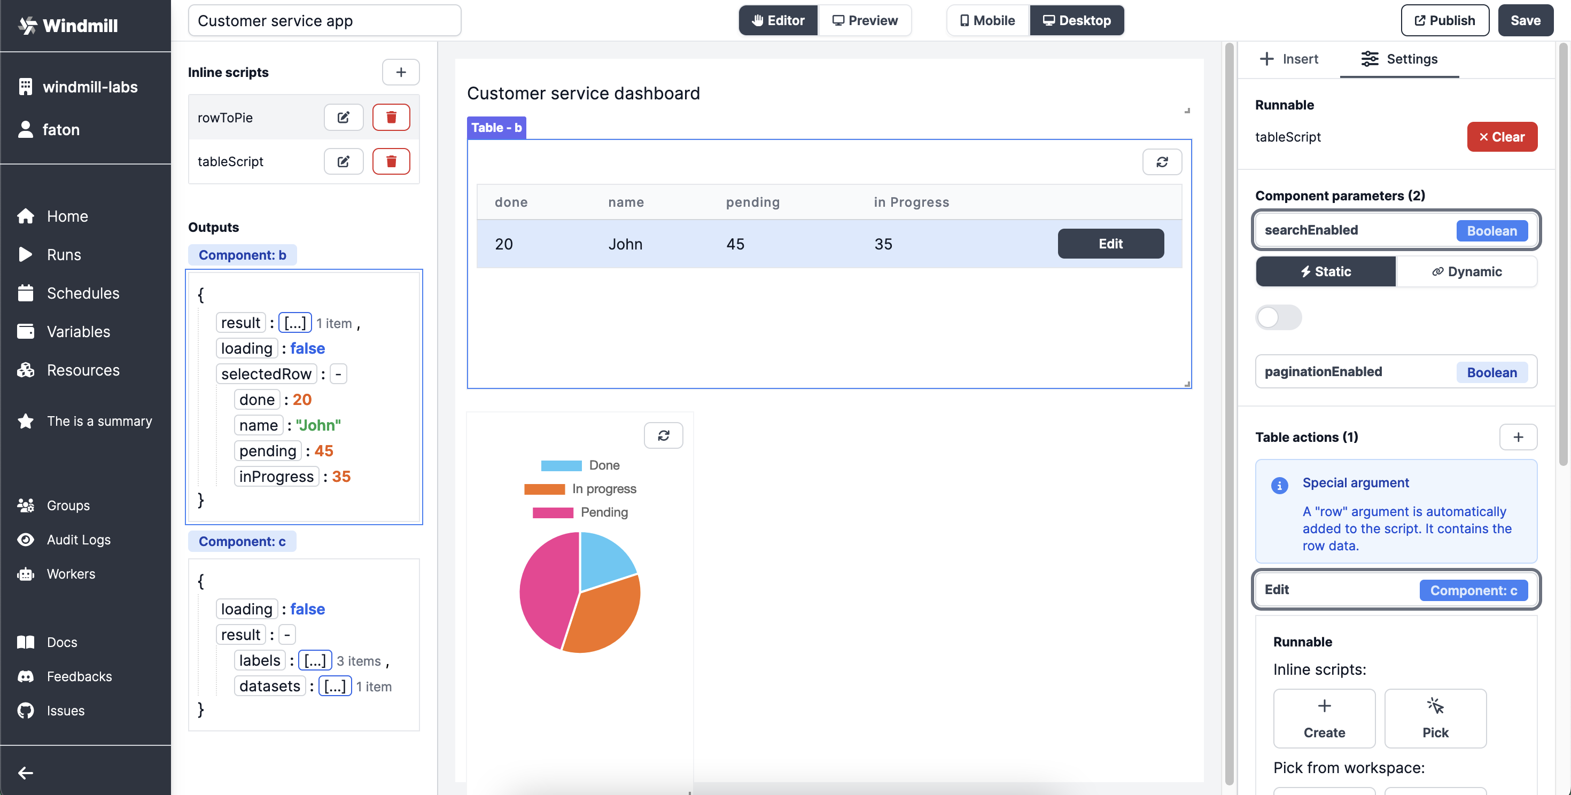Viewport: 1571px width, 795px height.
Task: Collapse the sidebar with back arrow
Action: click(x=26, y=773)
